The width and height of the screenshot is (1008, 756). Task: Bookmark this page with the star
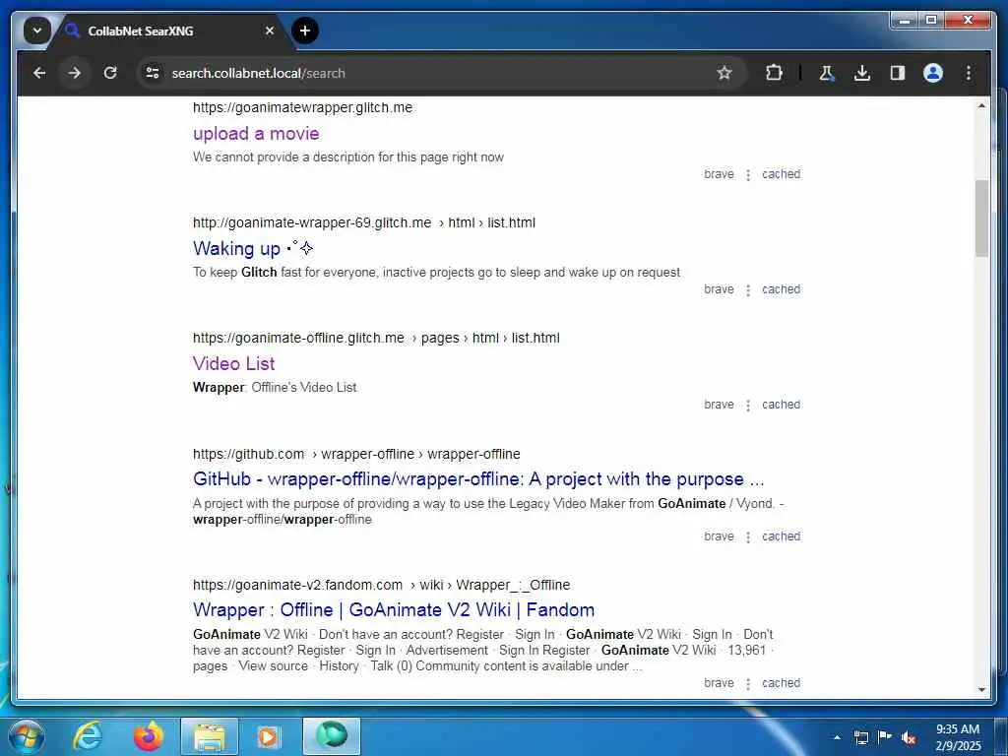pos(724,73)
